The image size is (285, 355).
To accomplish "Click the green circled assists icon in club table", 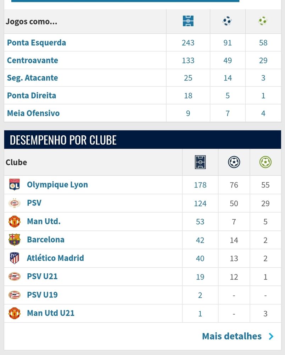I will 266,162.
